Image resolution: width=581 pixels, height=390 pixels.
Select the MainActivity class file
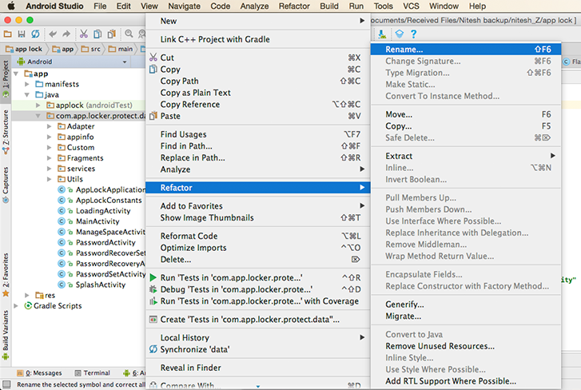coord(97,221)
